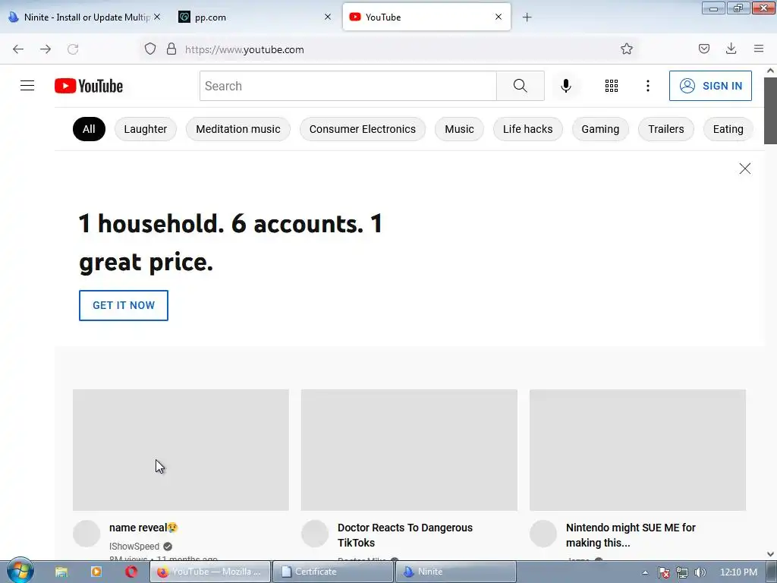The width and height of the screenshot is (777, 583).
Task: Bookmark this page with star icon
Action: pos(627,49)
